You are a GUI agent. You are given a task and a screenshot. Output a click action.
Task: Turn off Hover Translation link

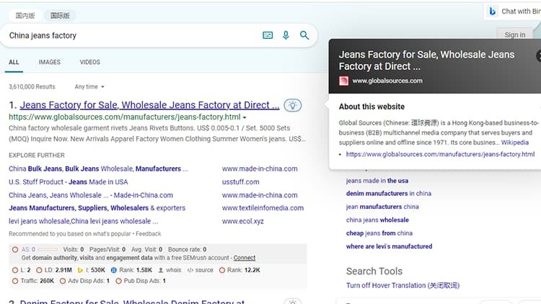pos(403,285)
